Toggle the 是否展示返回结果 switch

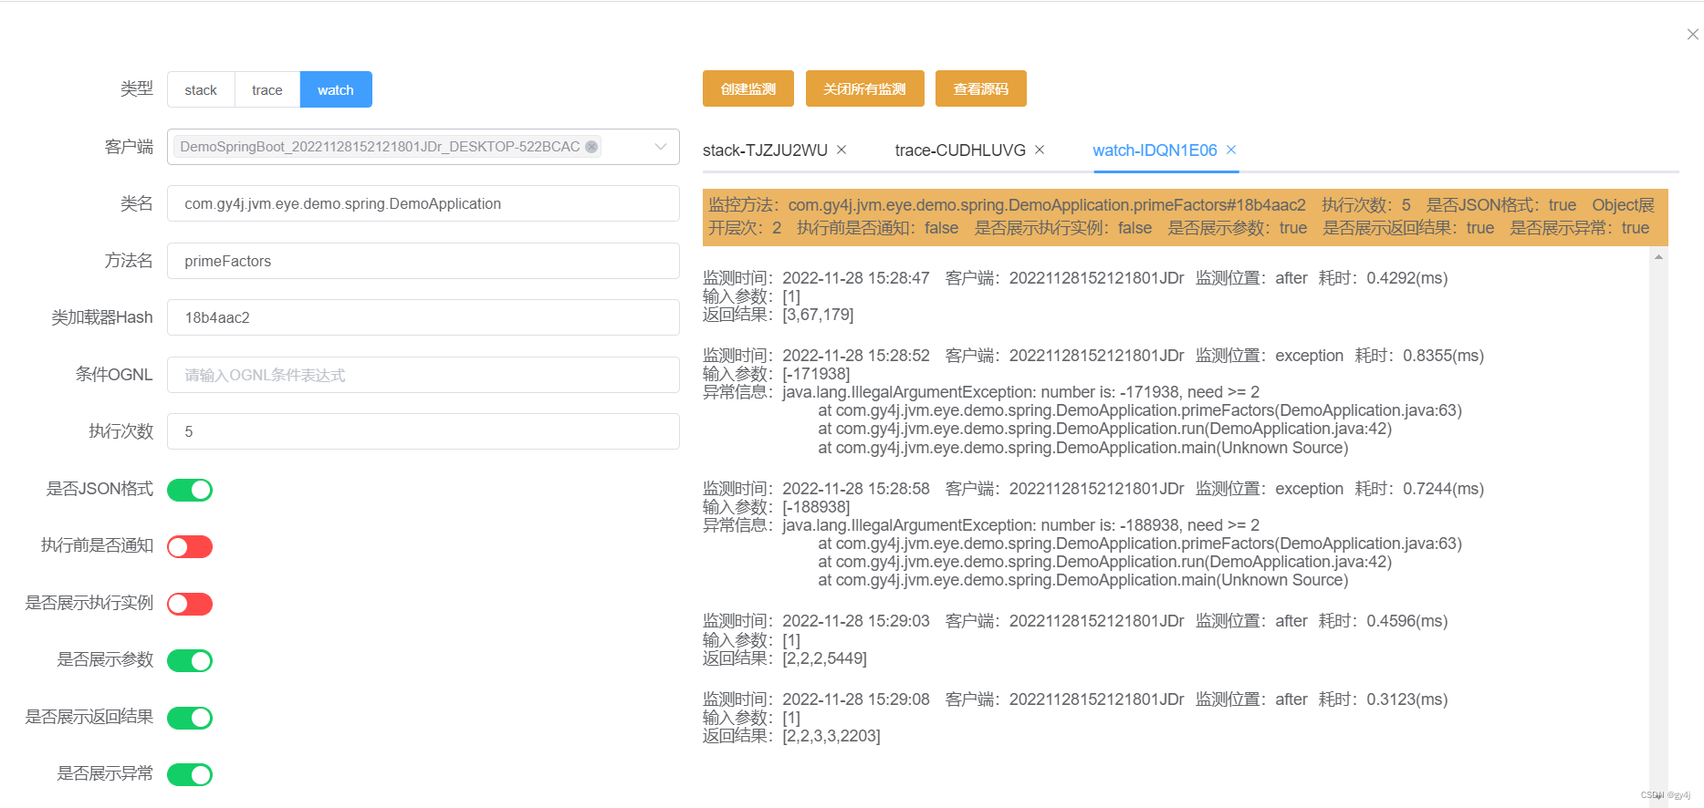point(190,718)
